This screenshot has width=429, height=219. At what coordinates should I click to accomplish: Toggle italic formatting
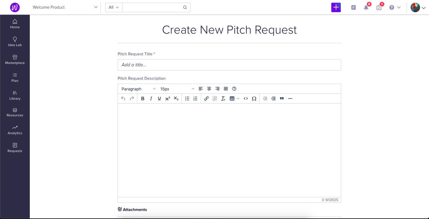click(151, 98)
